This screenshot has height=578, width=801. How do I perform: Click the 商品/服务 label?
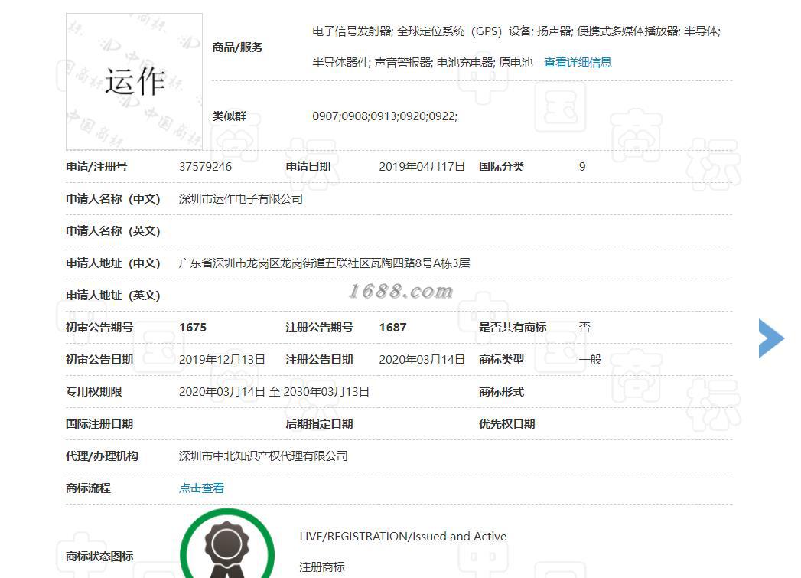coord(237,47)
